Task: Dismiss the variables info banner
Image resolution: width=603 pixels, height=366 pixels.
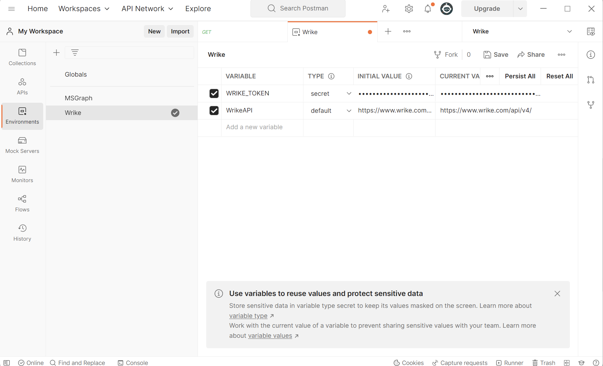Action: click(x=557, y=294)
